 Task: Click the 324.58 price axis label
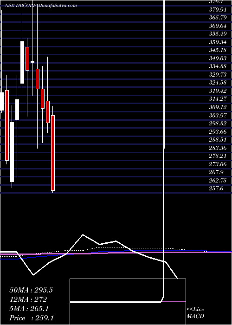218,83
